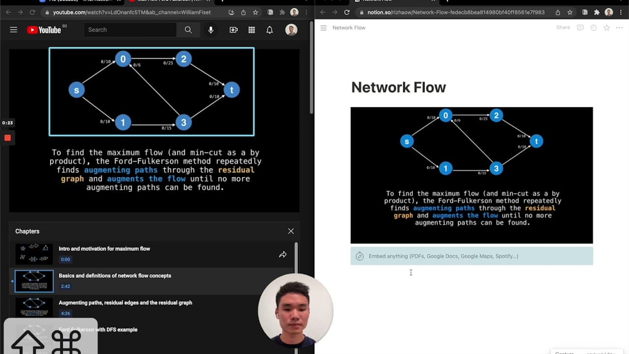Open Notion page updates clock icon
The width and height of the screenshot is (629, 354).
(593, 28)
